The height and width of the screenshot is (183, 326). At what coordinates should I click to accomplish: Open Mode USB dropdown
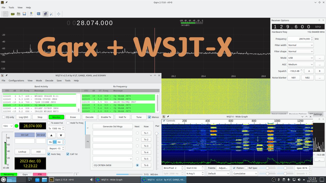301,58
